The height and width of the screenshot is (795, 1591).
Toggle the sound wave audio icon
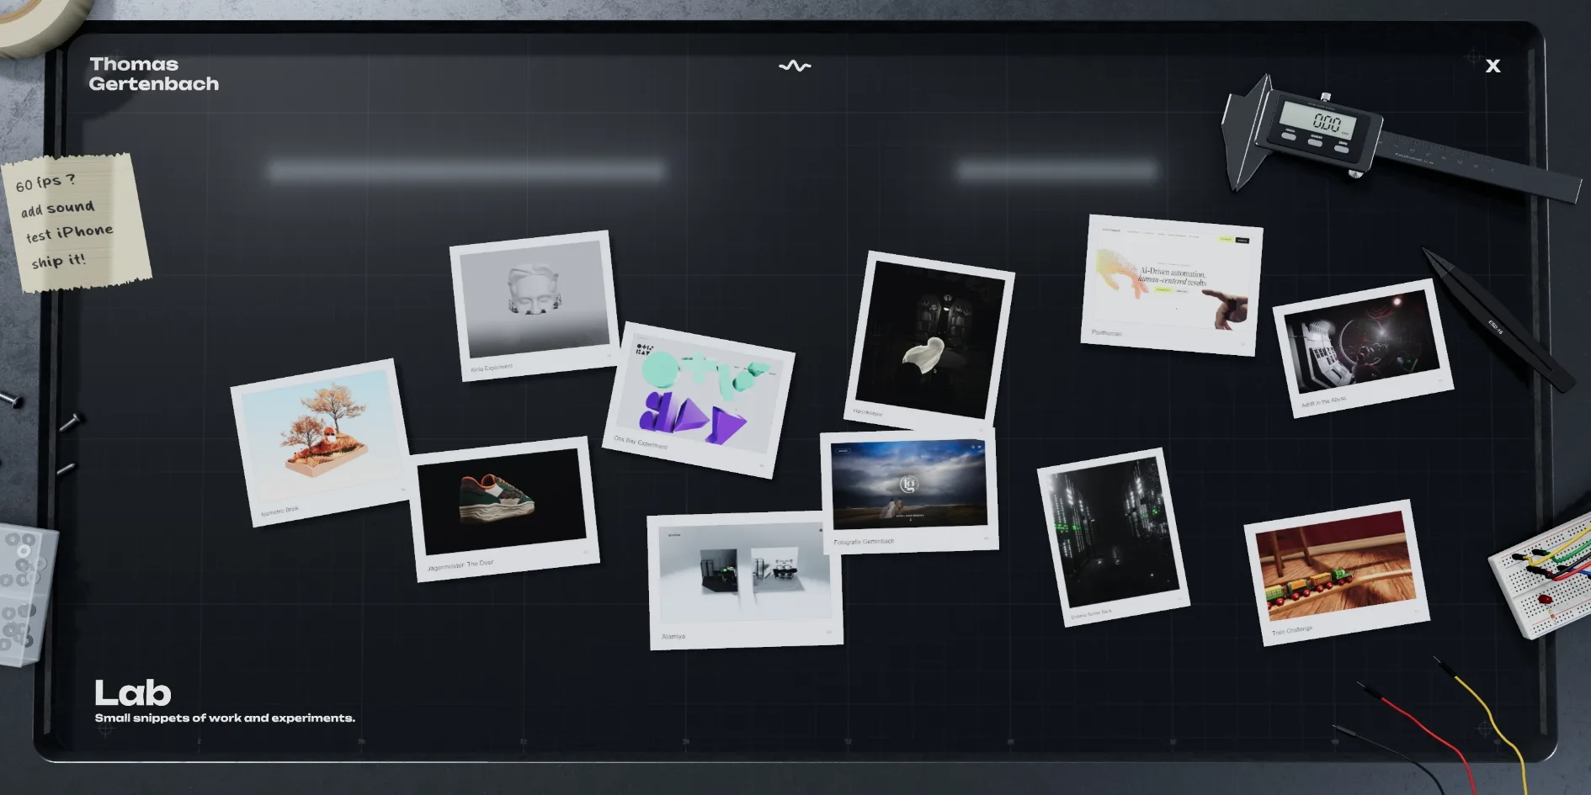(795, 66)
